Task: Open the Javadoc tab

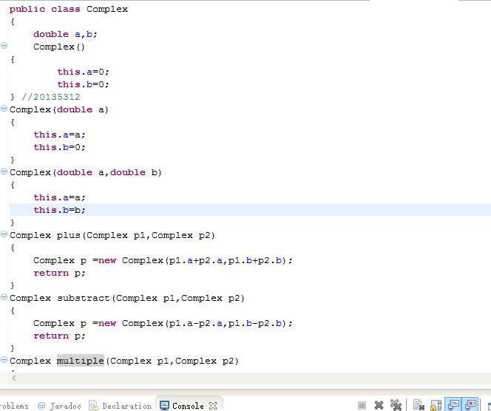Action: (x=59, y=406)
